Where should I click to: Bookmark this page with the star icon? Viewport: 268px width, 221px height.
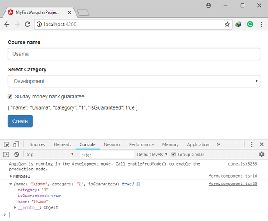click(227, 25)
